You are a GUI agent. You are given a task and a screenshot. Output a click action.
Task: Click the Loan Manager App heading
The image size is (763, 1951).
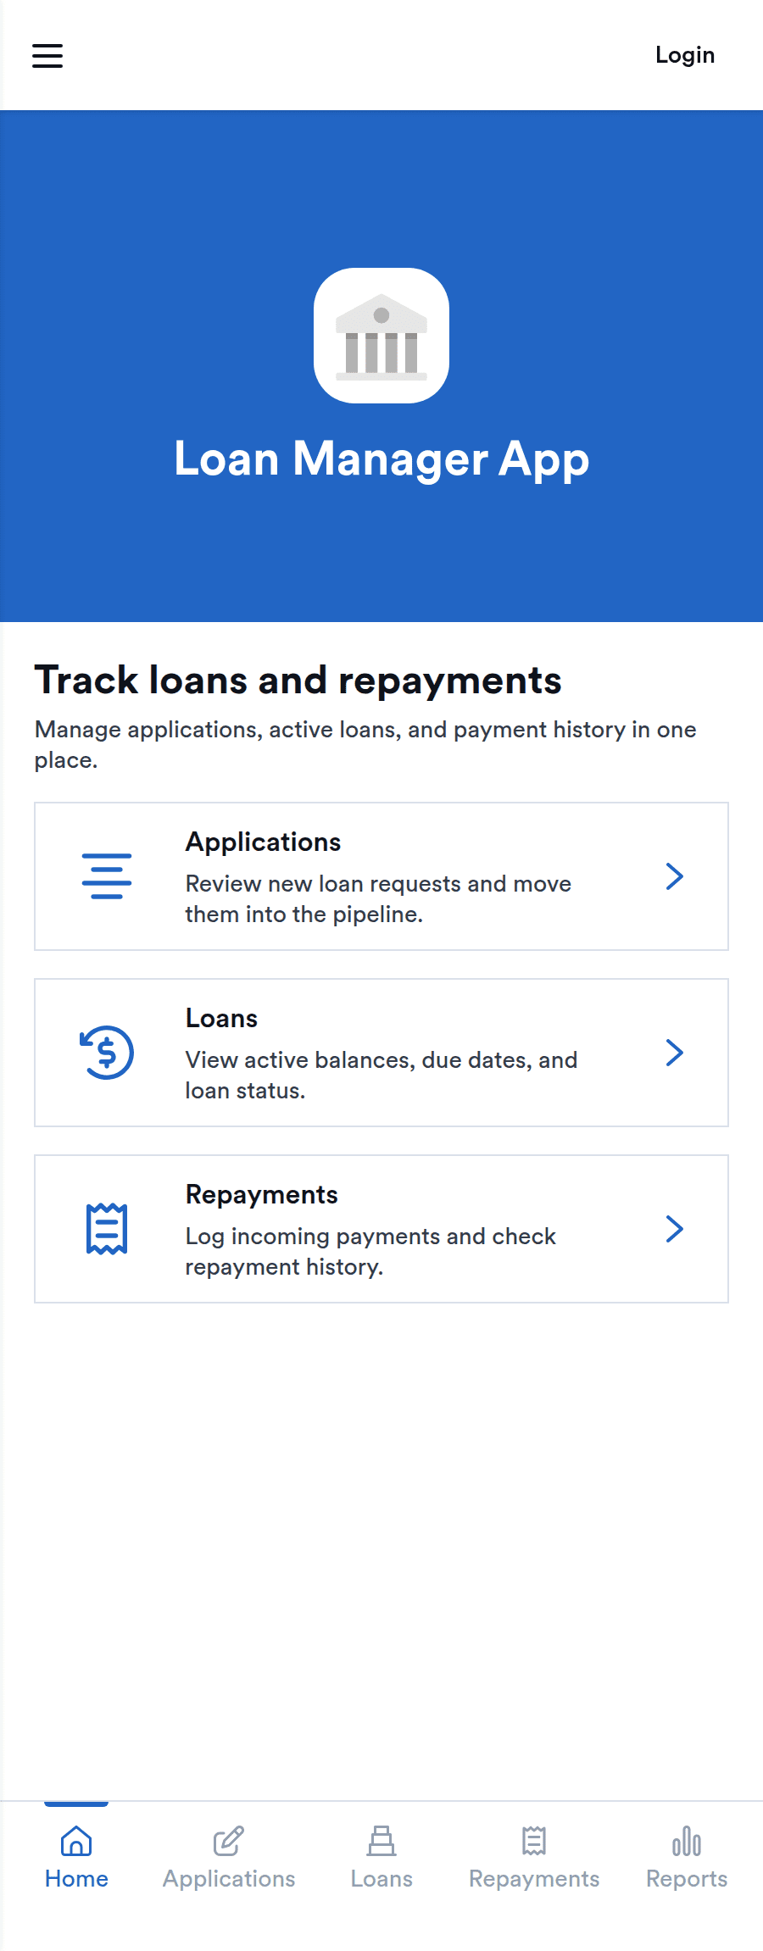[381, 459]
